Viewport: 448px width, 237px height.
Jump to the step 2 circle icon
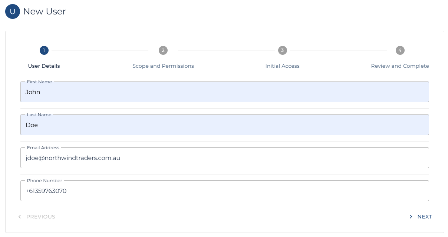(163, 50)
